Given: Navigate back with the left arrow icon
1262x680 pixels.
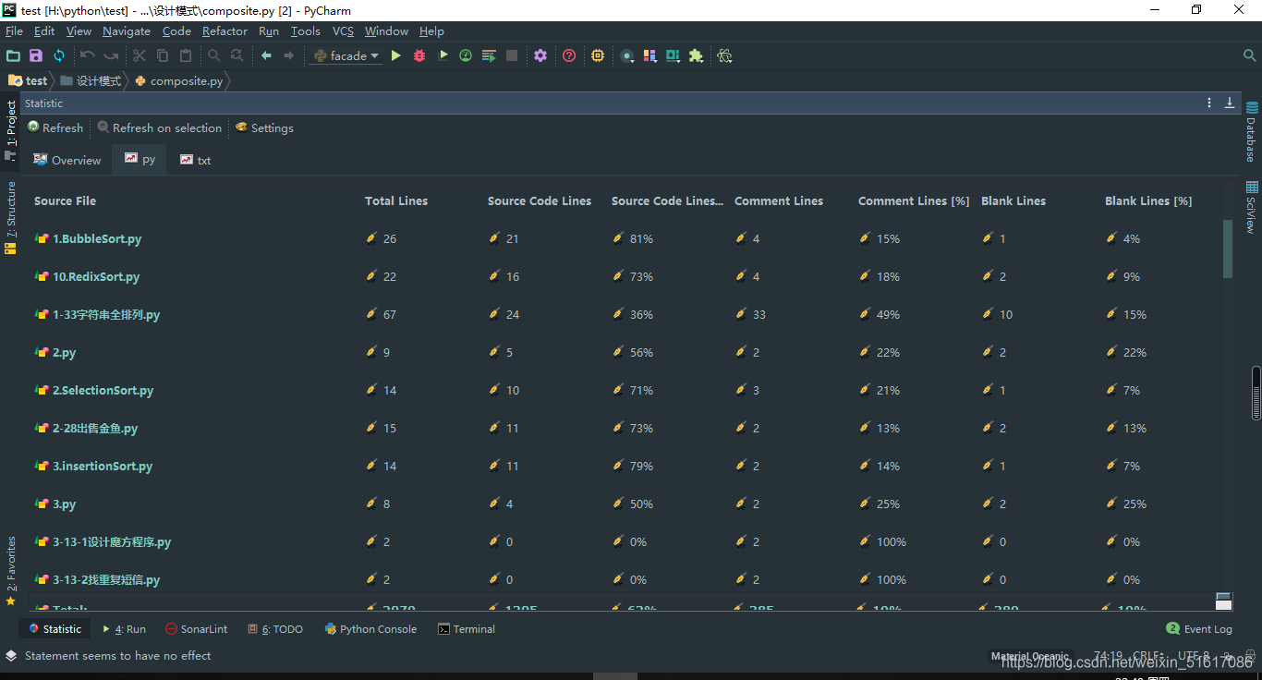Looking at the screenshot, I should point(266,56).
